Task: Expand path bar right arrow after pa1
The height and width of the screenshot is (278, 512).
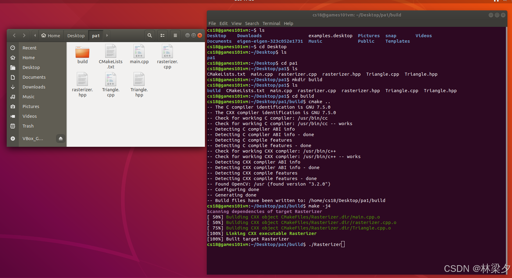Action: 107,35
